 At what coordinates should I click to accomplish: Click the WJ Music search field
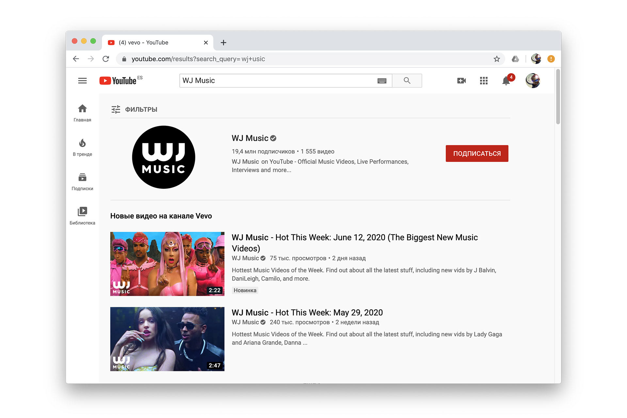coord(278,81)
